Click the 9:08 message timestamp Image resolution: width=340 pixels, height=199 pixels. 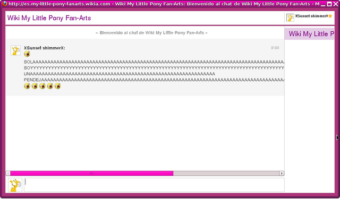tap(275, 48)
